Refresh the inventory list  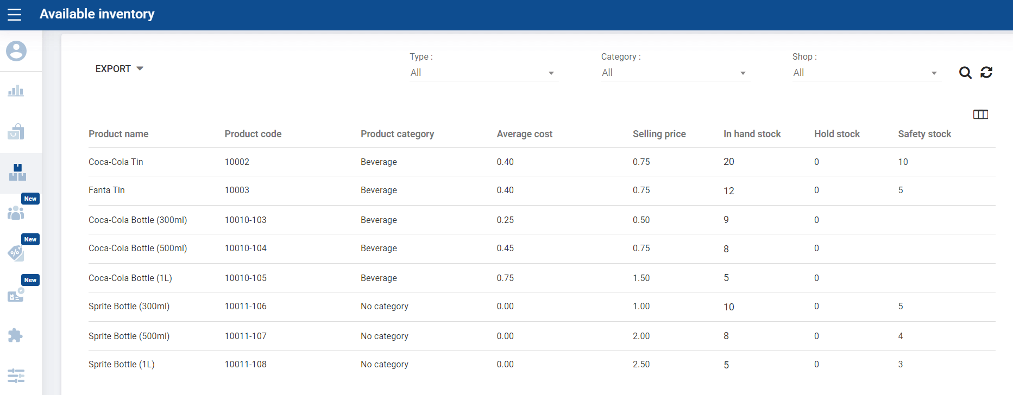coord(986,73)
